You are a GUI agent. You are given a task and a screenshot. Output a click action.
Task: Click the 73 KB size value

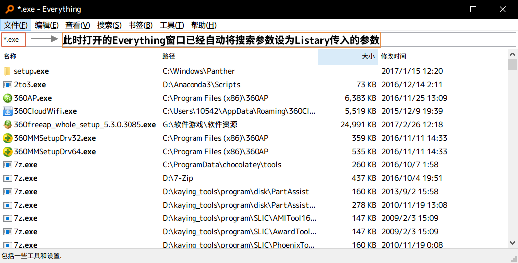click(366, 85)
